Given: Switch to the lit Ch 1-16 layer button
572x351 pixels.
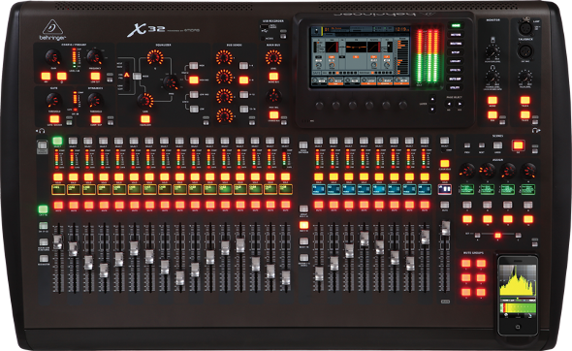Looking at the screenshot, I should pyautogui.click(x=43, y=209).
